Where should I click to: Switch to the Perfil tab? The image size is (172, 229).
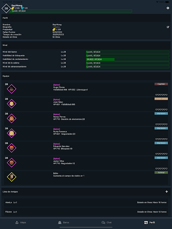150,222
